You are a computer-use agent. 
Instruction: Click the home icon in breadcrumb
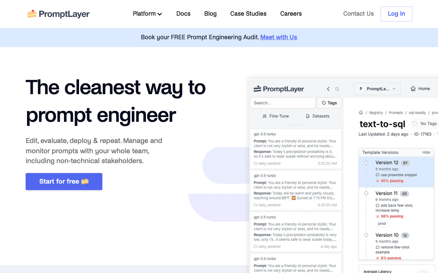(x=361, y=113)
